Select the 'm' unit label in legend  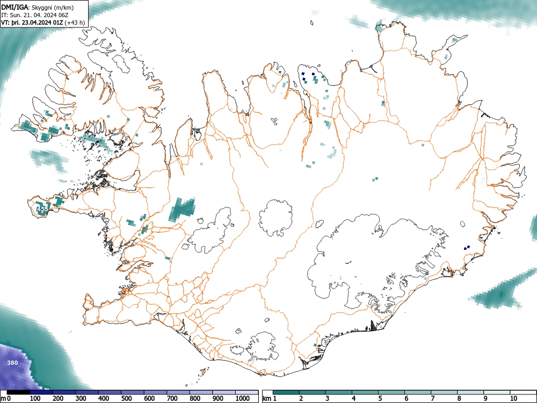tap(4, 399)
